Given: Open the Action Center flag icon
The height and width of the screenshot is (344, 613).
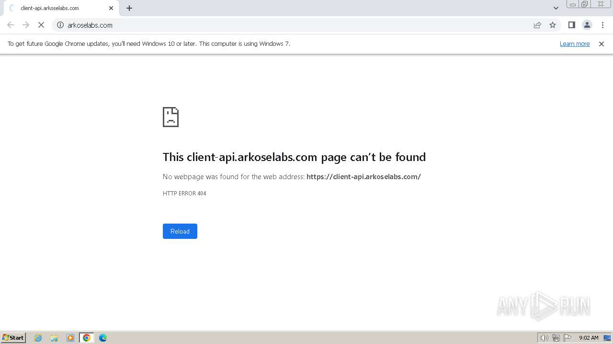Looking at the screenshot, I should [568, 338].
